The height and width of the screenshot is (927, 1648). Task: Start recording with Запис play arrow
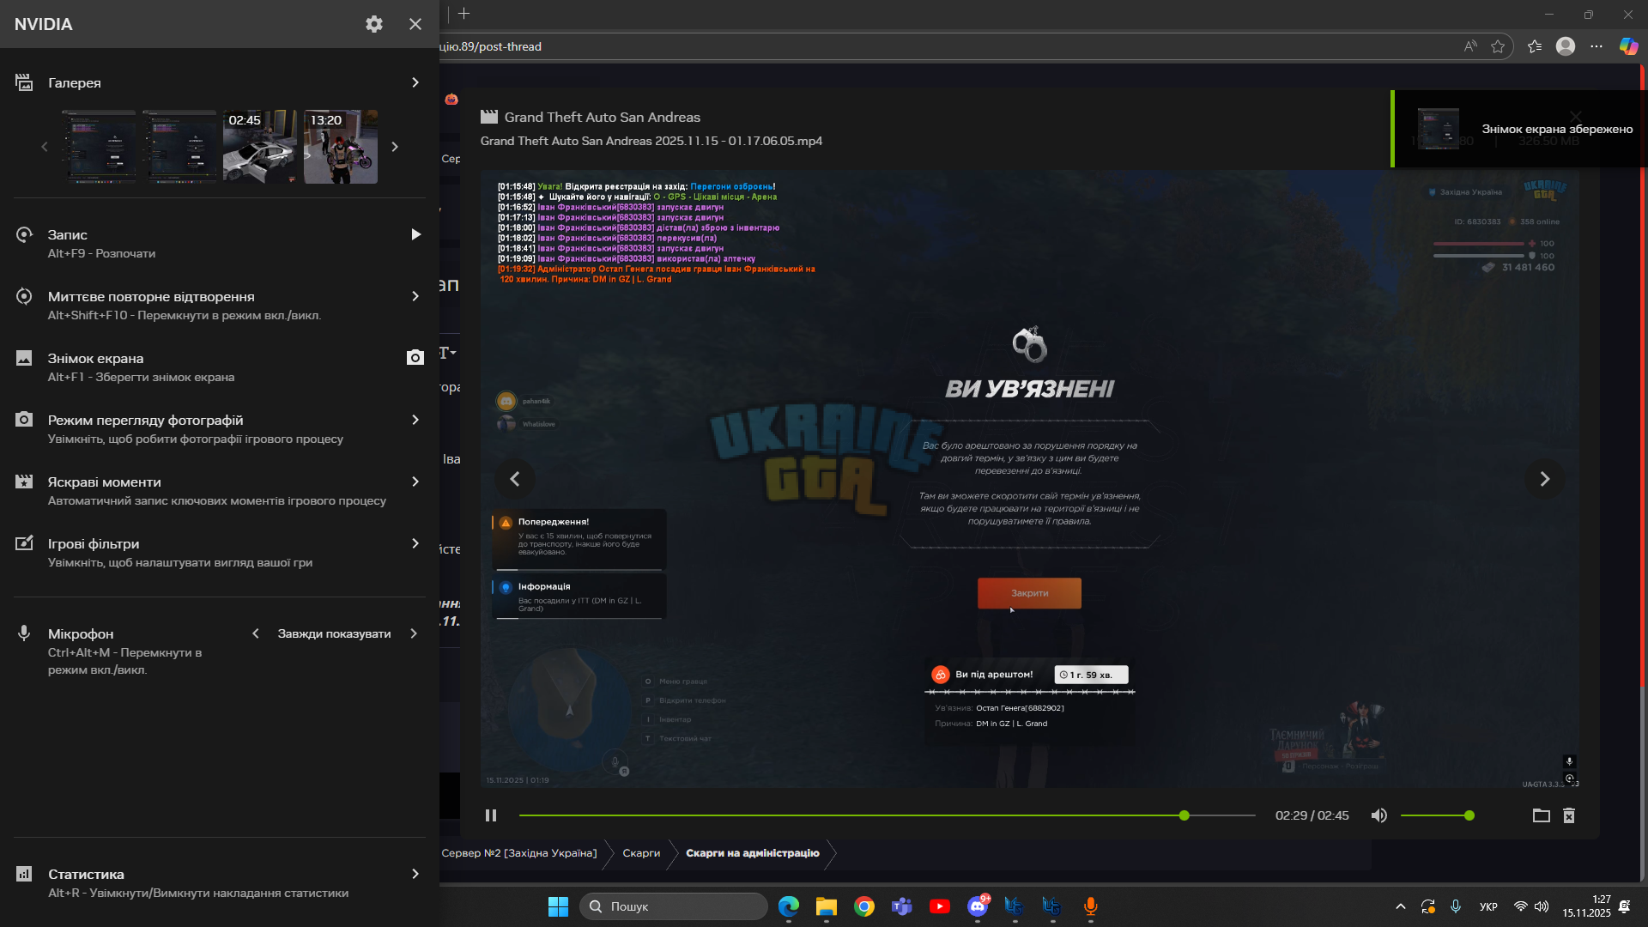click(415, 234)
